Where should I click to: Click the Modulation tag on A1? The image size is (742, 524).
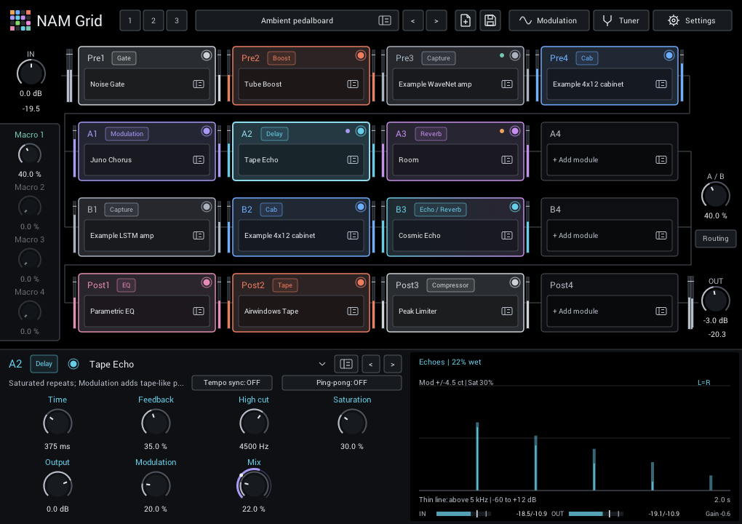pyautogui.click(x=127, y=134)
